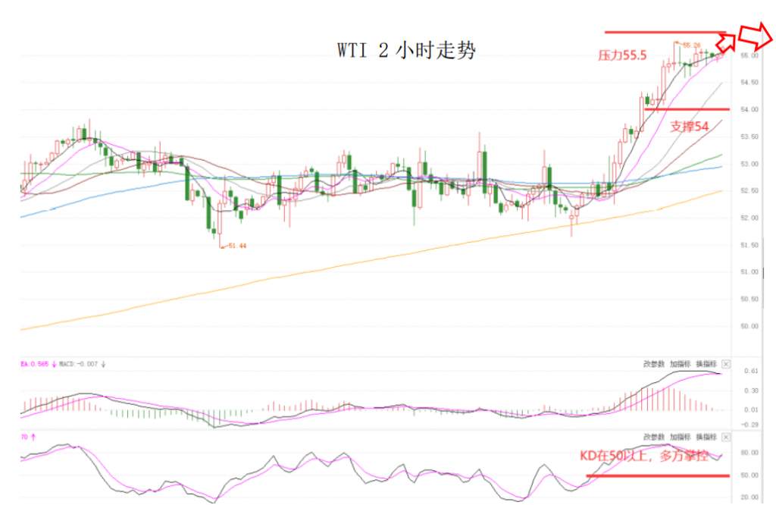Click the 55.00 price axis label

click(x=749, y=55)
